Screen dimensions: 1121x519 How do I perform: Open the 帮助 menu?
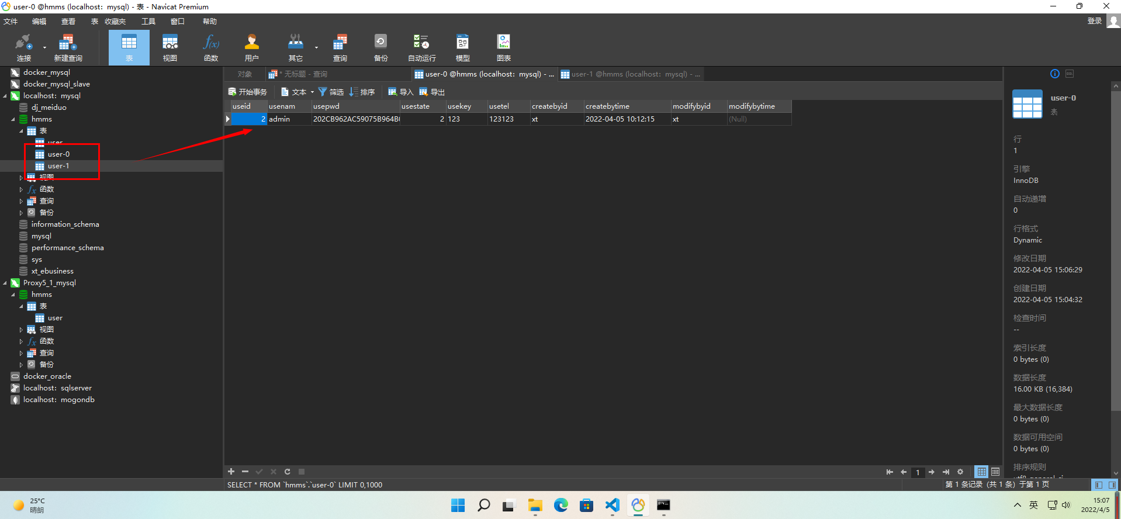(x=210, y=21)
